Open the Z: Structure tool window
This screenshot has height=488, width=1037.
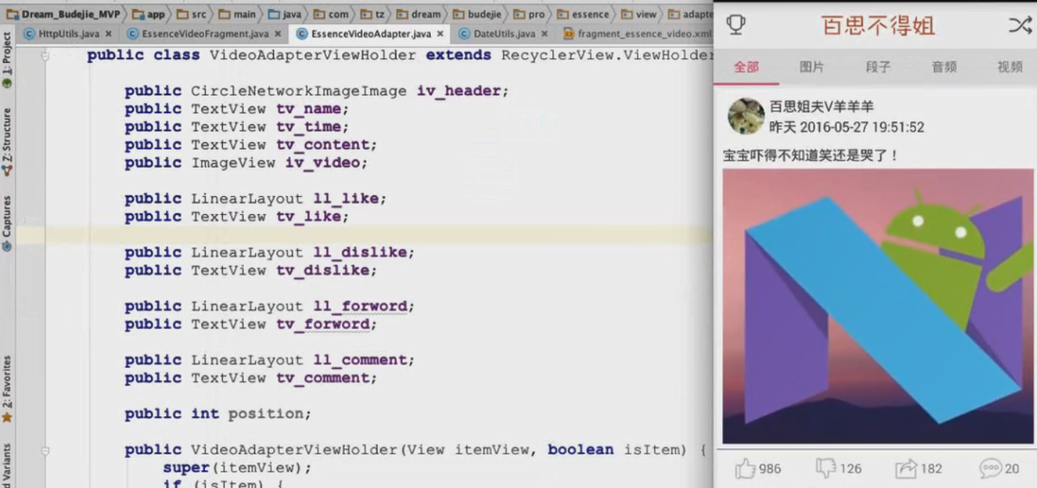click(6, 143)
